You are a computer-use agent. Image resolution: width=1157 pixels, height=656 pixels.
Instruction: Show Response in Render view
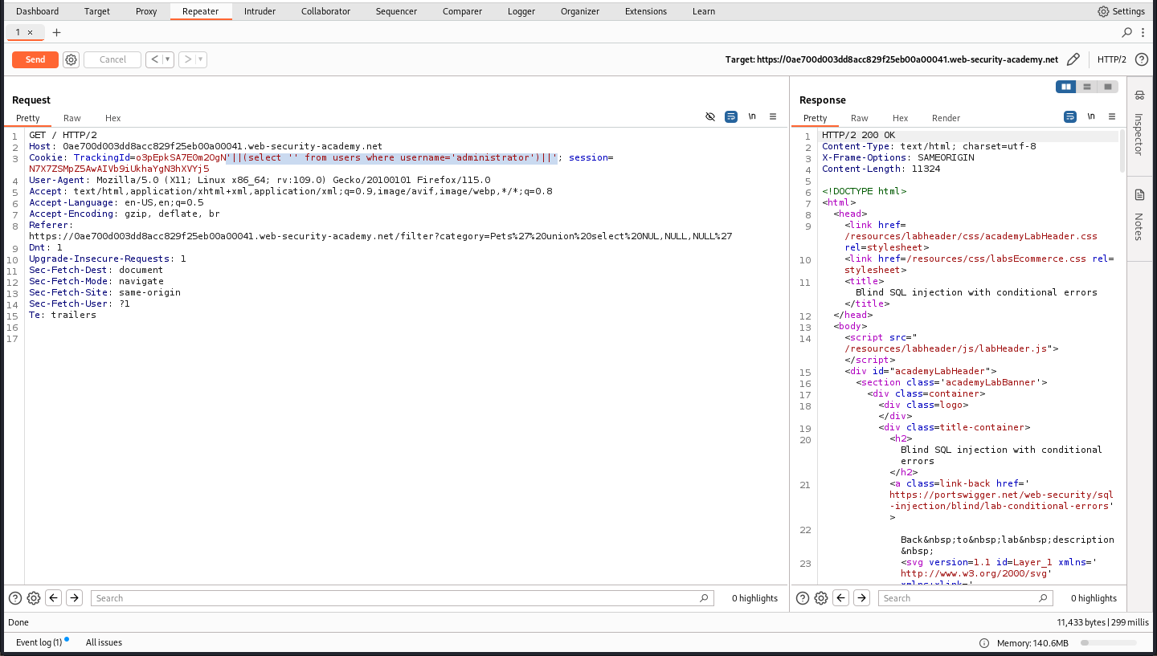(x=946, y=118)
